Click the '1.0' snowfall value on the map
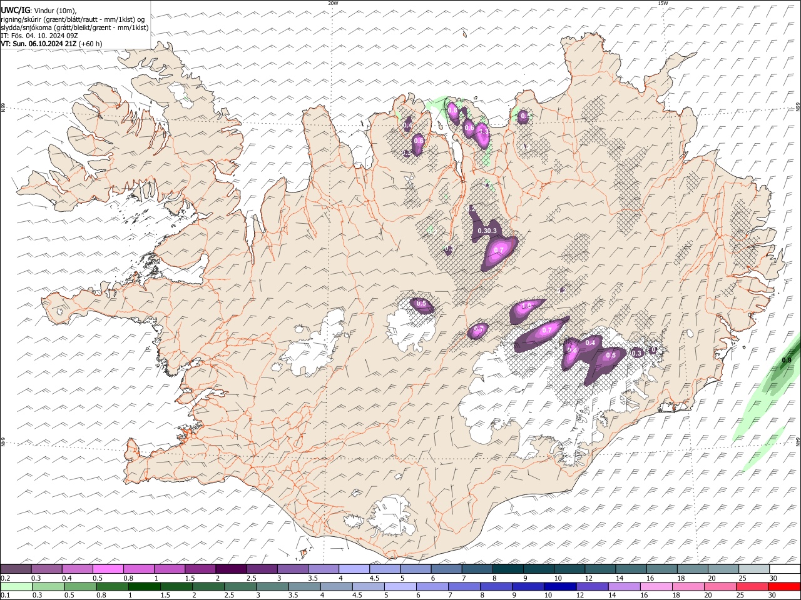801x600 pixels. pos(526,306)
